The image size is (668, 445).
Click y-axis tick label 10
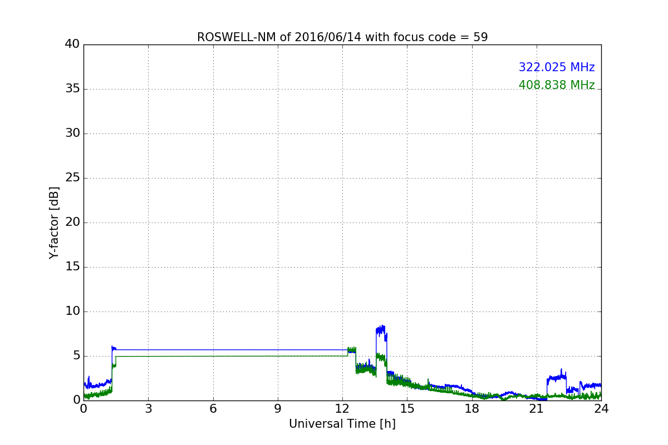(72, 311)
